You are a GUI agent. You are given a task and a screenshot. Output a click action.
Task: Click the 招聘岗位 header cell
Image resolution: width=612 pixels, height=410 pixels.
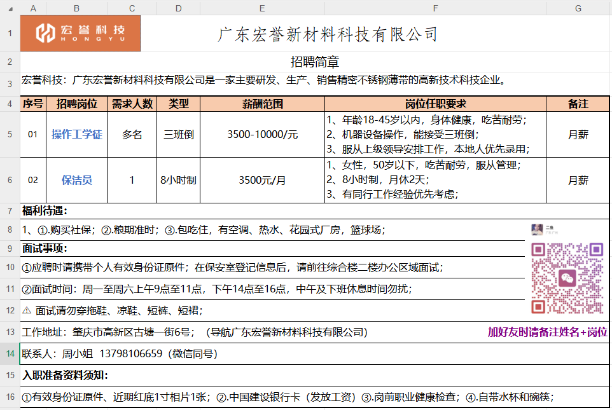click(76, 104)
